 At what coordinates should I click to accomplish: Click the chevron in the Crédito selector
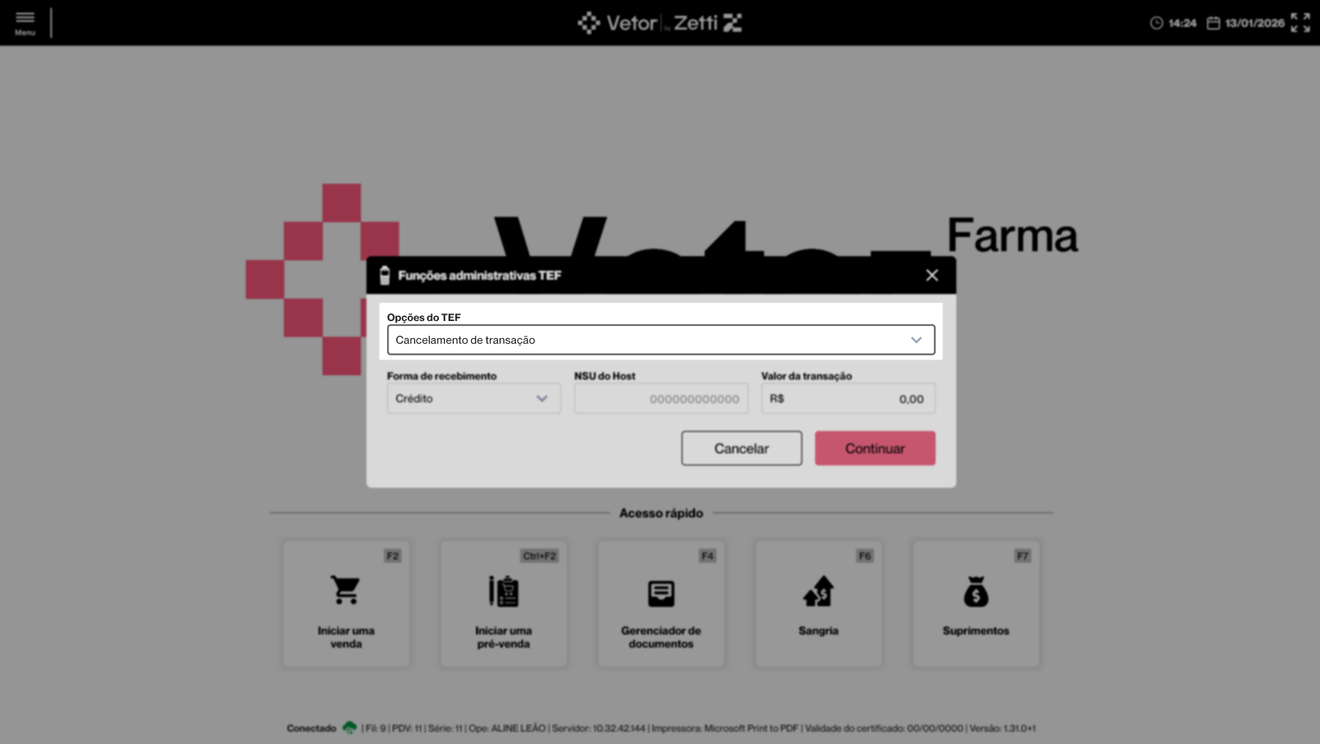(542, 399)
